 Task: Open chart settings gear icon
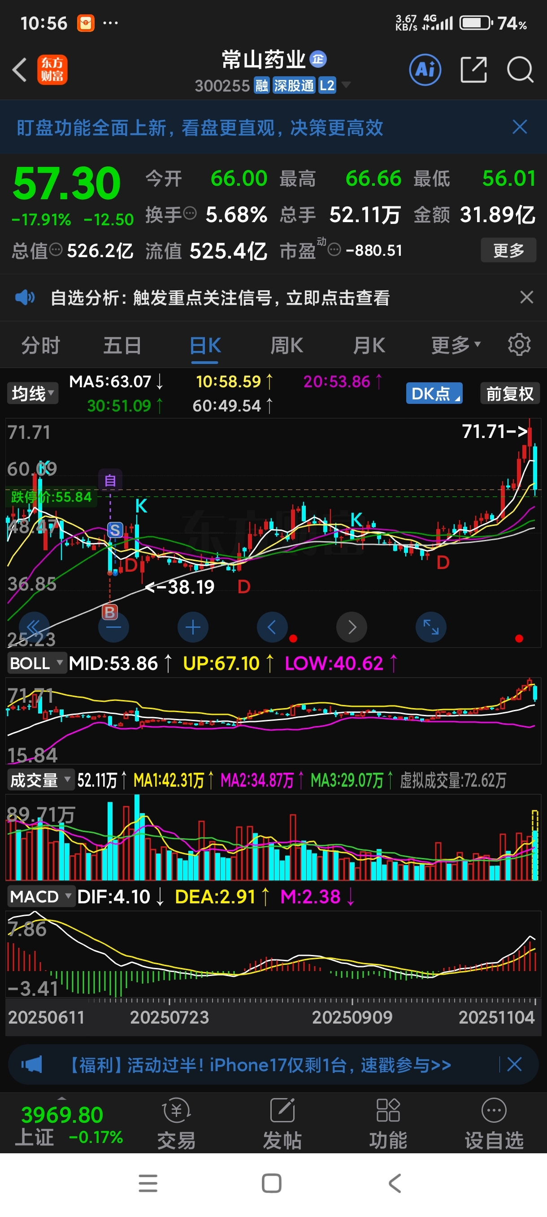pyautogui.click(x=519, y=345)
